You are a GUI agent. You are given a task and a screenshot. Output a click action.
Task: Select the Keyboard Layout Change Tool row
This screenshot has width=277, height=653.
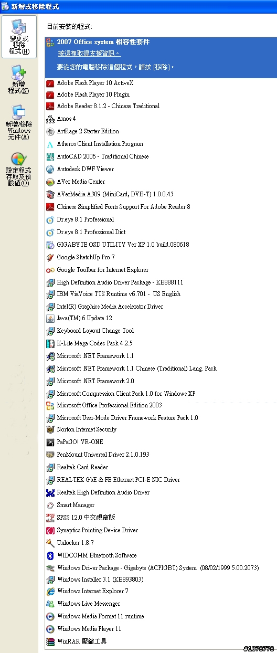pyautogui.click(x=161, y=331)
